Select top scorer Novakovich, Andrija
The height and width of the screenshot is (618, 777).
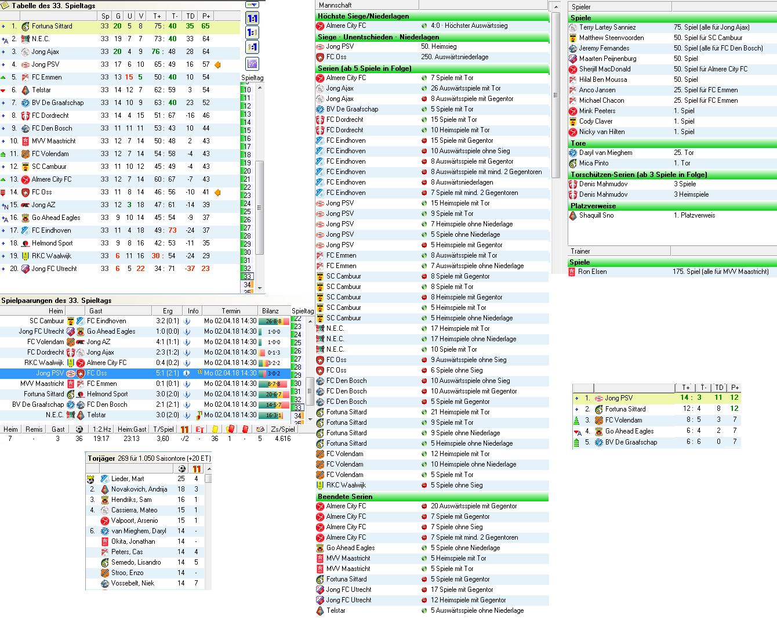145,489
